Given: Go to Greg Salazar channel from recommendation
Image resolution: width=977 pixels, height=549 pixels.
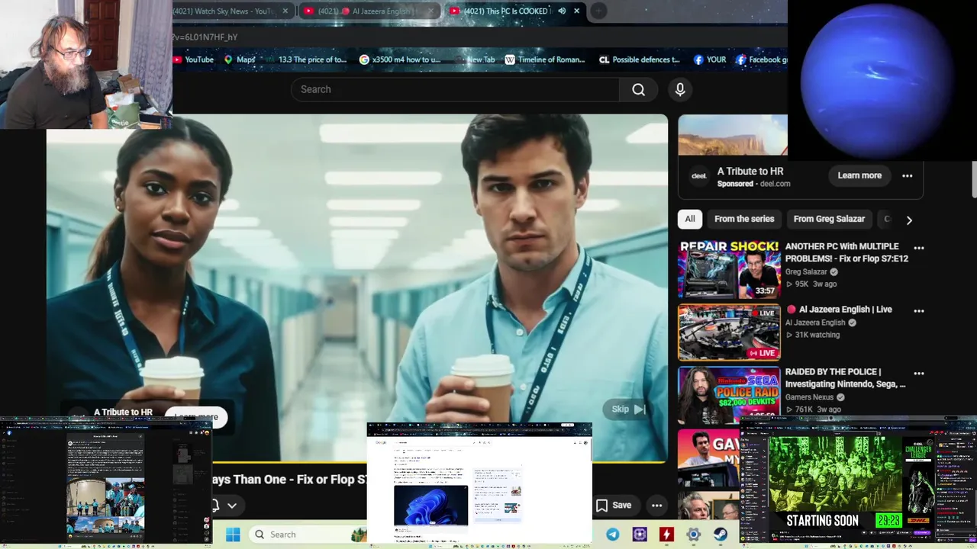Looking at the screenshot, I should pos(806,271).
